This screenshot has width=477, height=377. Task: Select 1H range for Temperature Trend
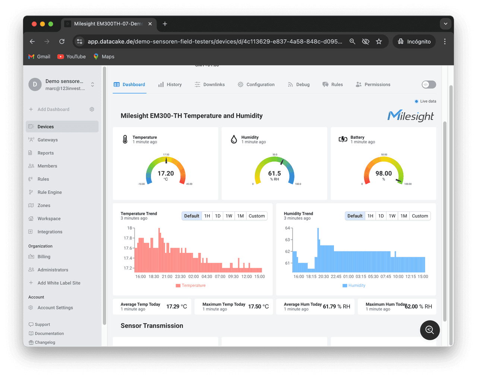click(x=207, y=216)
